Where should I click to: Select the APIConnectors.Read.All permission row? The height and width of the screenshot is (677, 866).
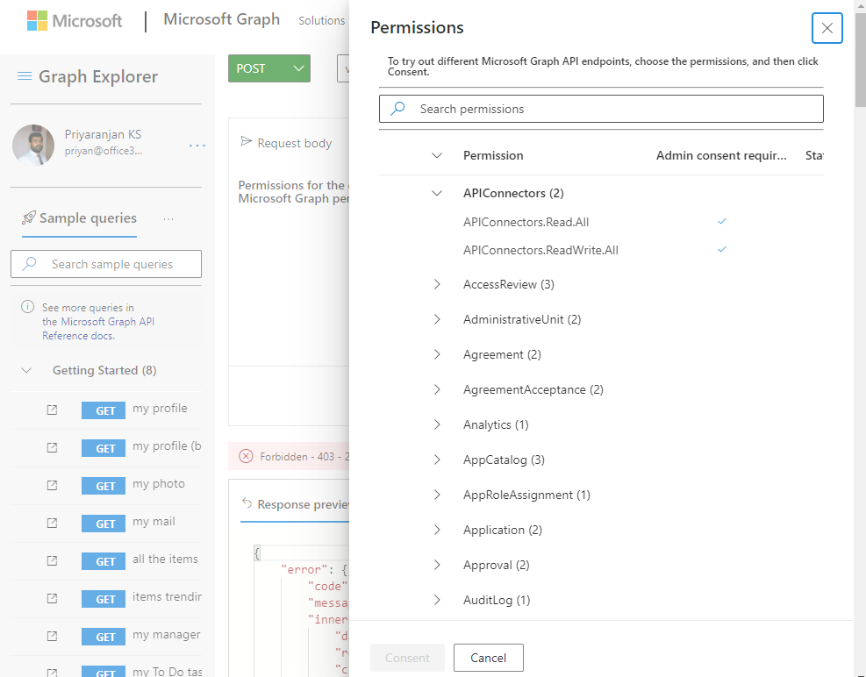[x=601, y=222]
